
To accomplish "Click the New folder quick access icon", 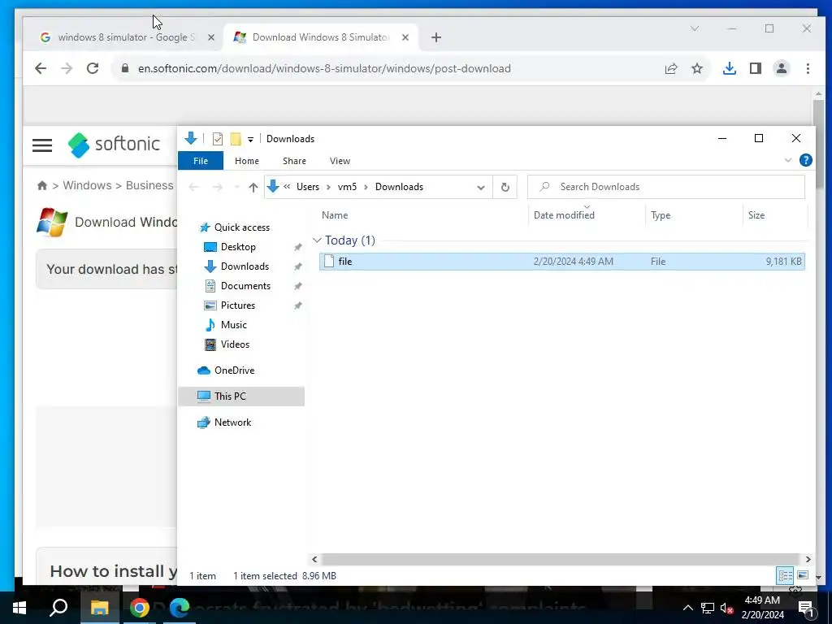I will click(x=236, y=139).
